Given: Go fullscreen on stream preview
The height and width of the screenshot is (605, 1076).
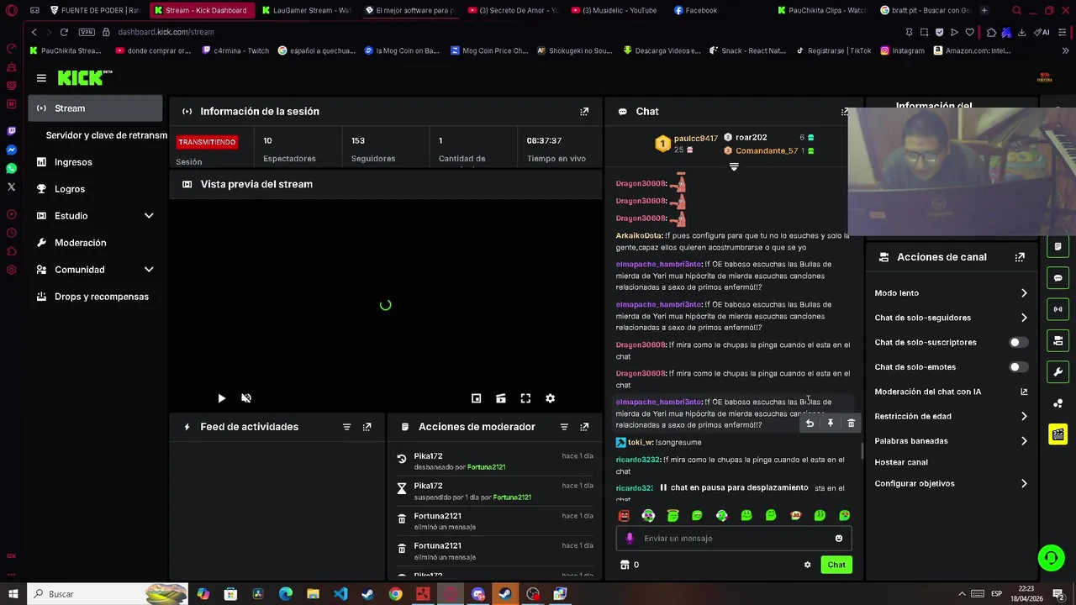Looking at the screenshot, I should tap(525, 398).
